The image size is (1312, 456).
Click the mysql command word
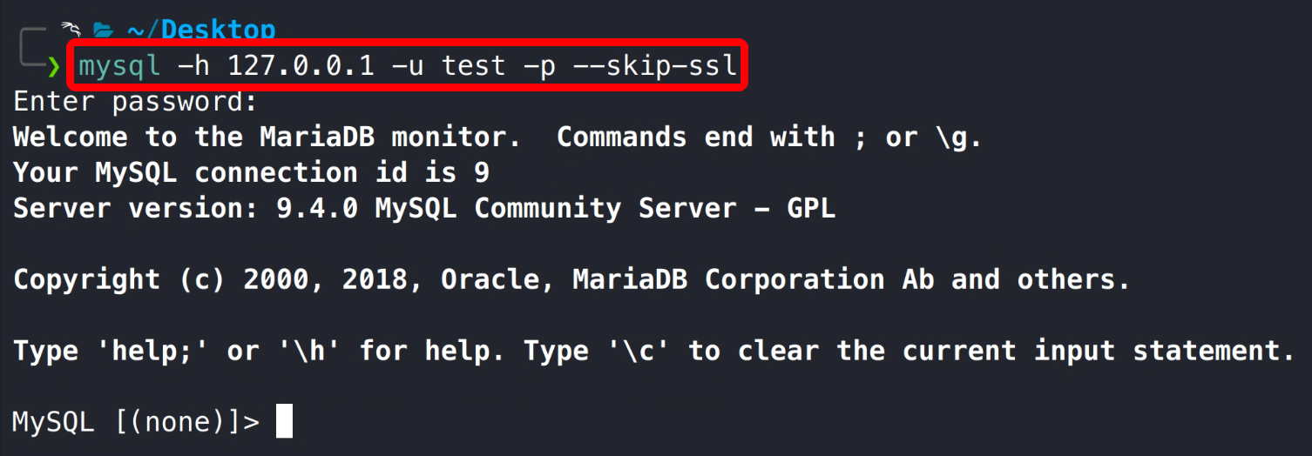(x=119, y=65)
